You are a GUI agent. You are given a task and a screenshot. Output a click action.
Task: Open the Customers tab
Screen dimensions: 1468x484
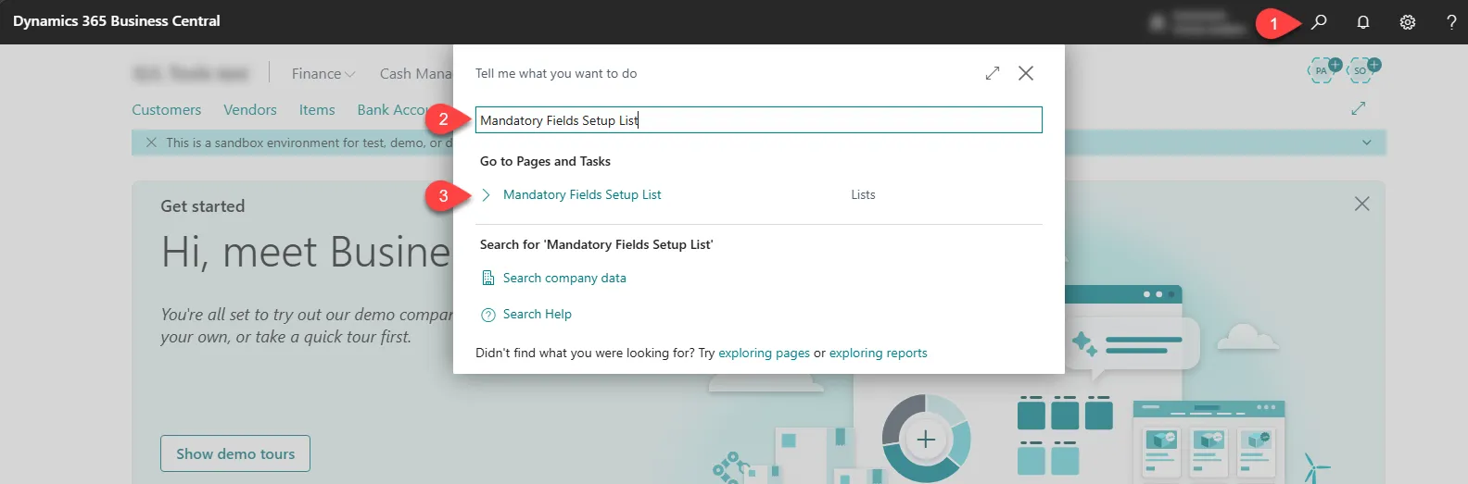[x=166, y=109]
